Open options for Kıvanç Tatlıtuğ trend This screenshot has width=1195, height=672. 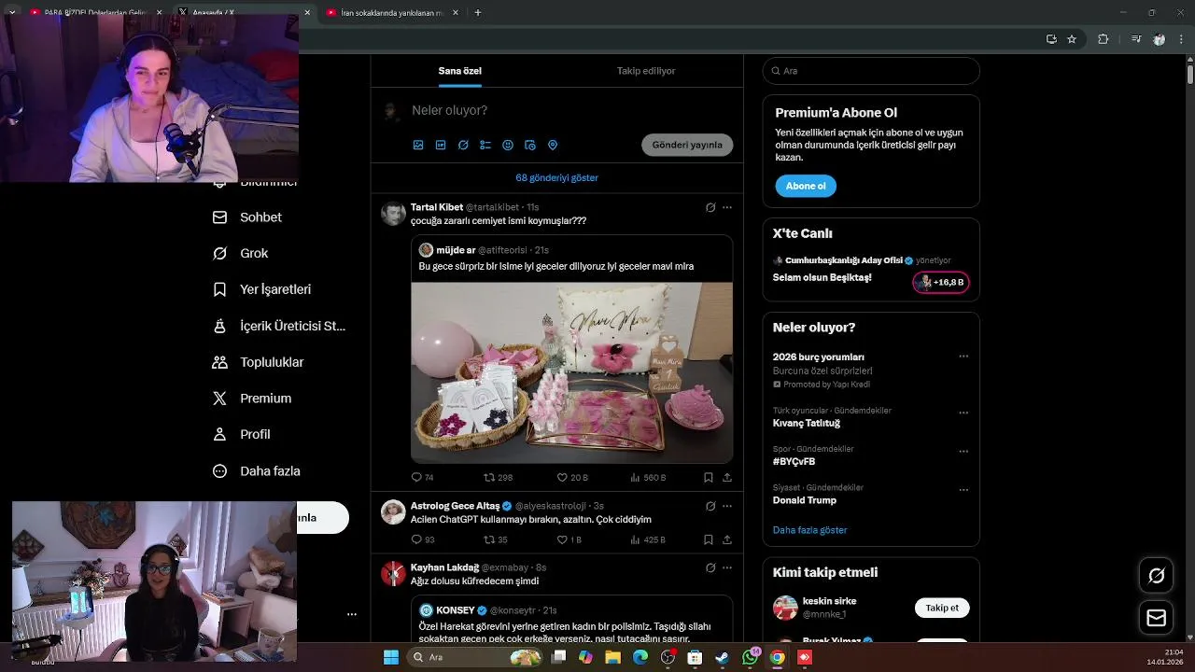[963, 413]
